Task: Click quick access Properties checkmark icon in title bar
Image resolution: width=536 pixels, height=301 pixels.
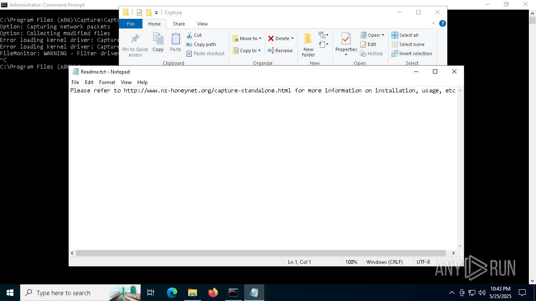Action: click(139, 13)
